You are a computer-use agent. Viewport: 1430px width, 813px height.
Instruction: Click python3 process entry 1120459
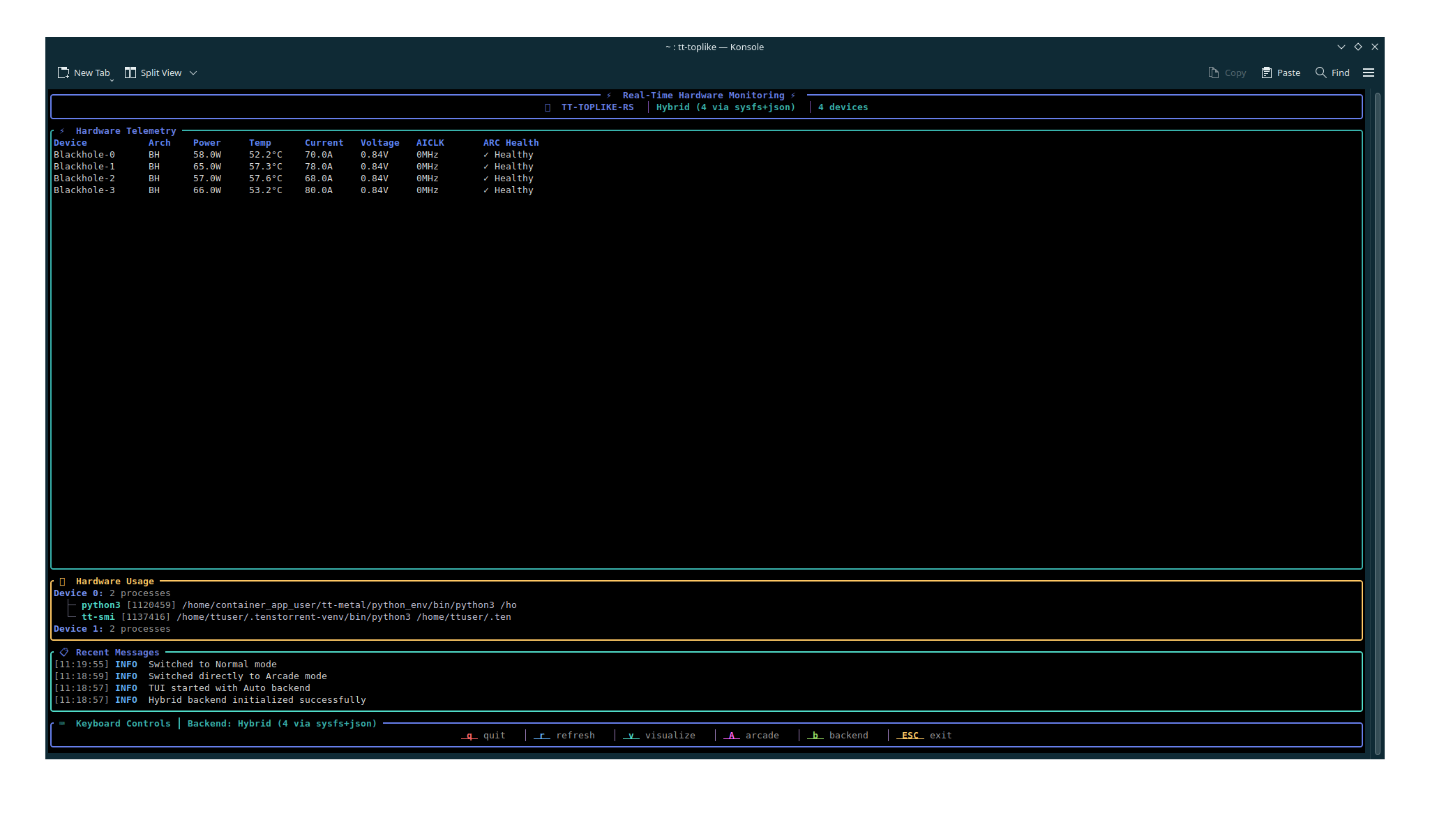coord(299,605)
